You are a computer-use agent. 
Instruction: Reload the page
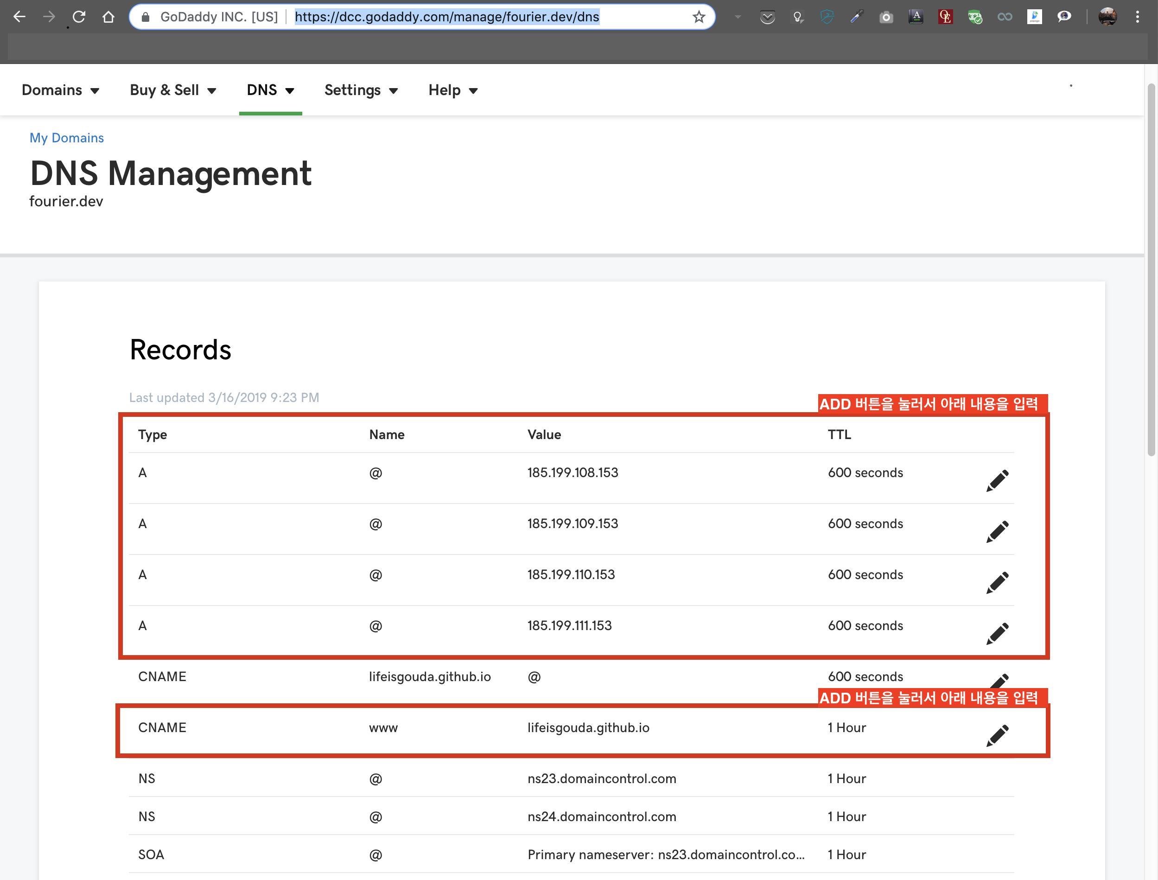pyautogui.click(x=79, y=17)
